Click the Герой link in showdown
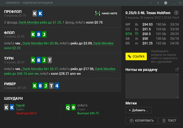The height and width of the screenshot is (128, 183). click(20, 105)
